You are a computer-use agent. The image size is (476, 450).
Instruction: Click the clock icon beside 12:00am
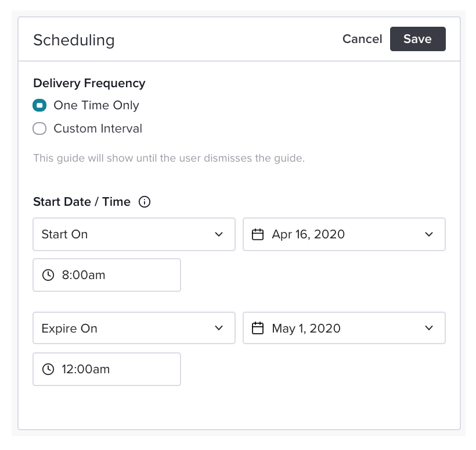[48, 369]
